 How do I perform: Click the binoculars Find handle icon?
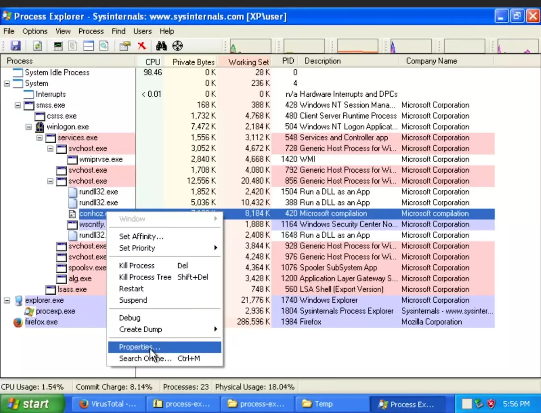(x=161, y=46)
